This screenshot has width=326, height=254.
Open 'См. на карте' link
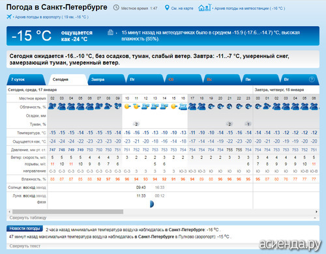(182, 8)
